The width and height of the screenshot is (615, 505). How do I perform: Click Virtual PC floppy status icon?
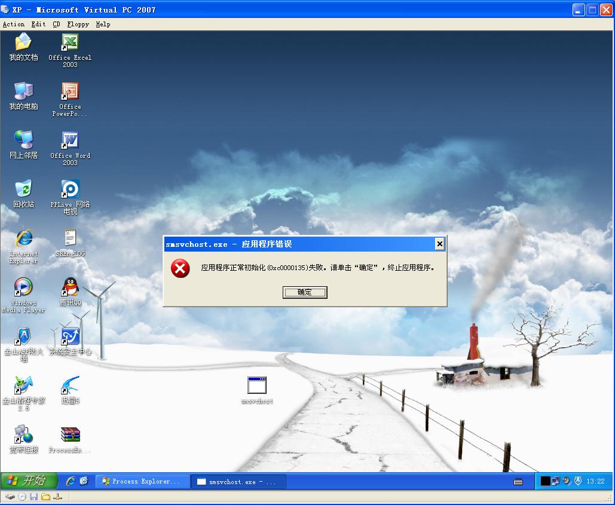click(33, 497)
